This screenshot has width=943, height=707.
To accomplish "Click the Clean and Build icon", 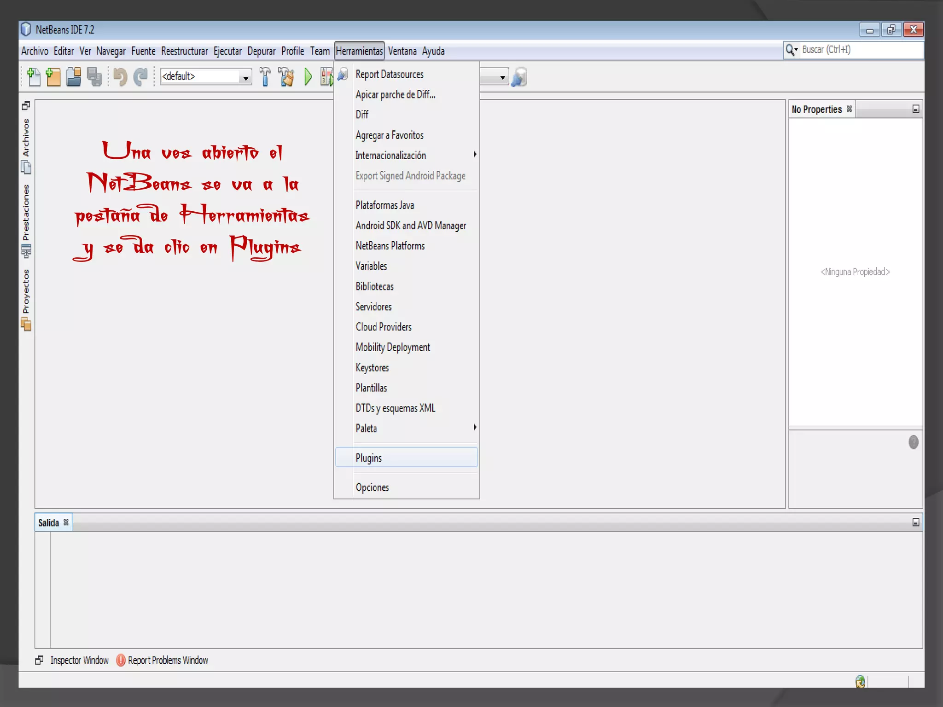I will [x=286, y=77].
